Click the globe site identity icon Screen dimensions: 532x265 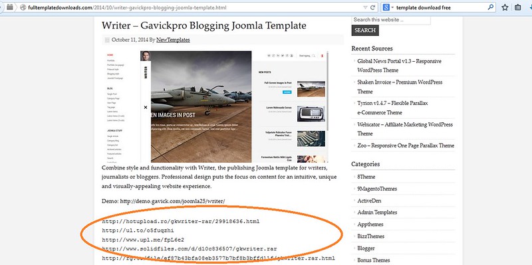(x=23, y=7)
